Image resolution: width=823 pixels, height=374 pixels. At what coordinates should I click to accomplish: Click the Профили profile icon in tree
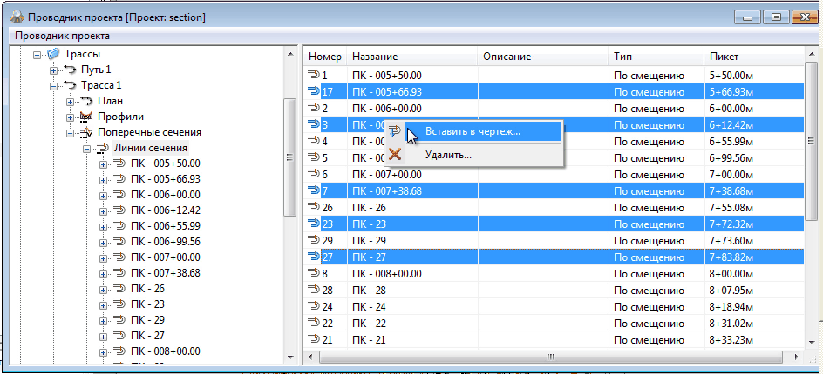click(85, 117)
